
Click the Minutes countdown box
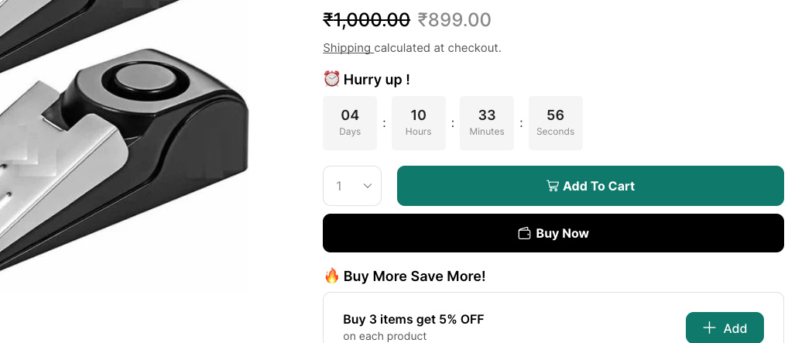pyautogui.click(x=487, y=123)
